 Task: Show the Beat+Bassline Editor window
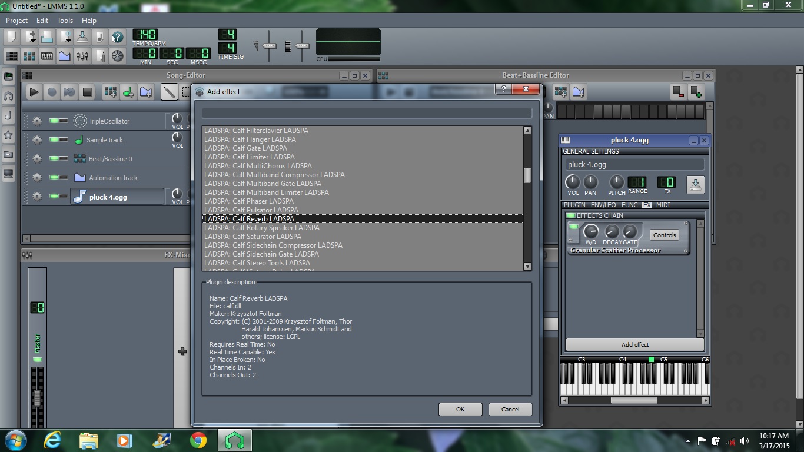(29, 56)
